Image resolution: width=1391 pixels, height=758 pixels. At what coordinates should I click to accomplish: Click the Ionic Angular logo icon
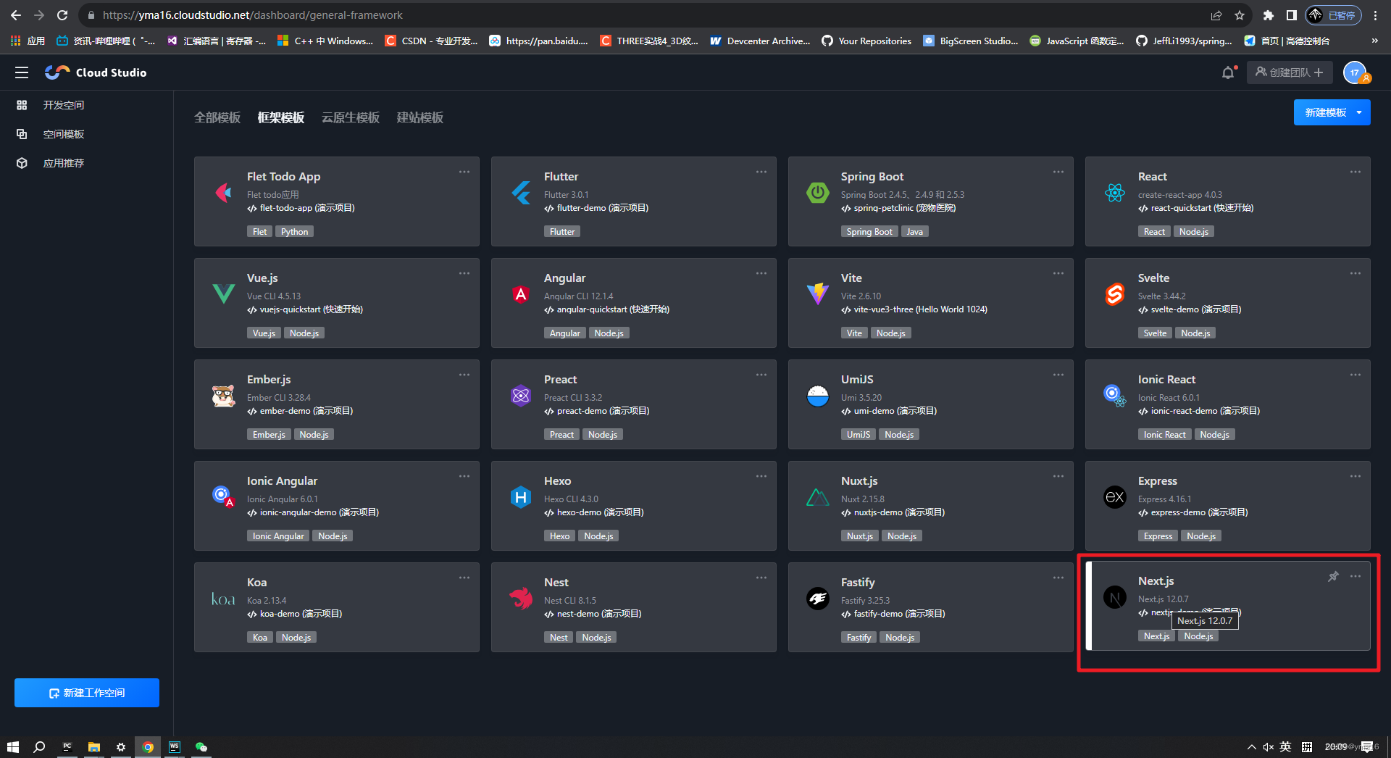click(x=224, y=497)
